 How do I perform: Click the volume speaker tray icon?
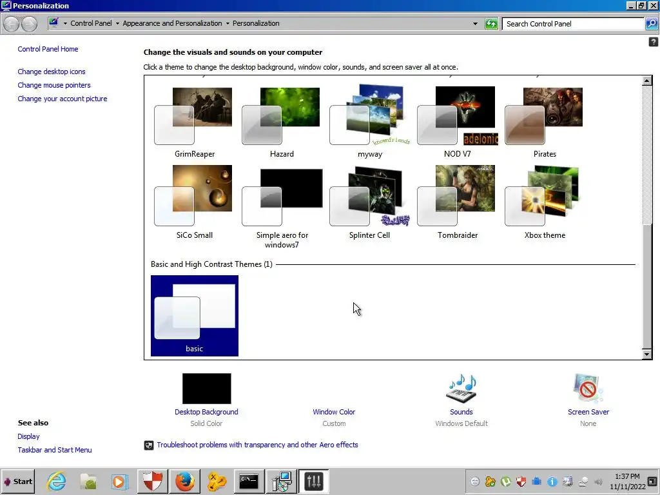pos(598,481)
